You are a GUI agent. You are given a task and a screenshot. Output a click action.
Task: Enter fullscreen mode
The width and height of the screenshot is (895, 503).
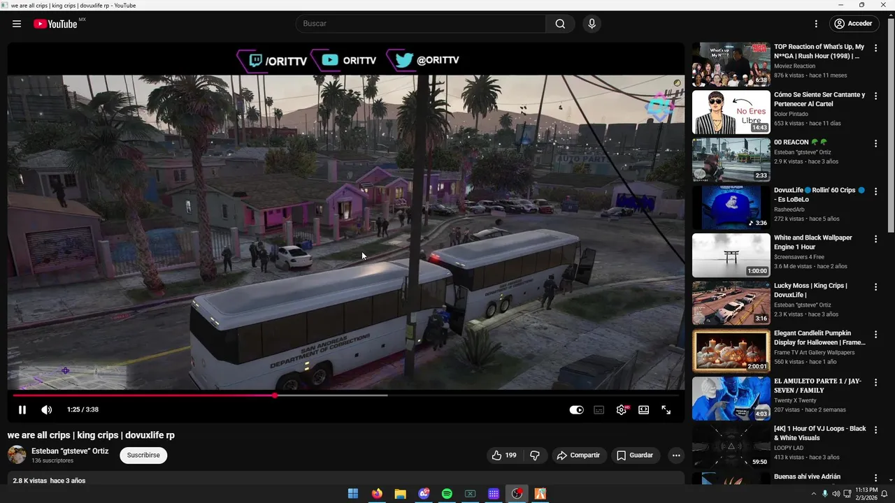tap(666, 410)
